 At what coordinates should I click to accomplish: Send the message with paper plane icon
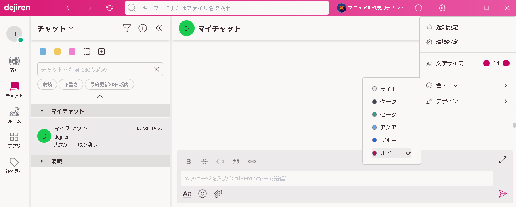(x=503, y=193)
